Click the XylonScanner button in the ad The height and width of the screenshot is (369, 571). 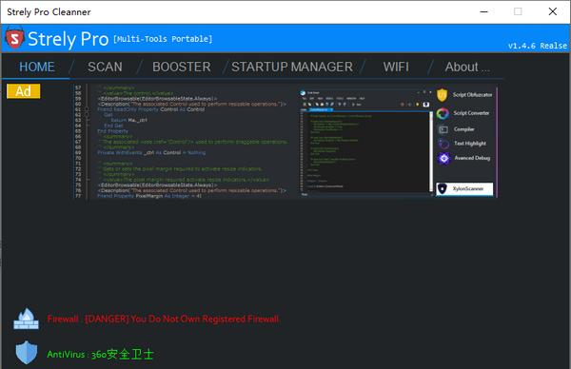coord(464,189)
